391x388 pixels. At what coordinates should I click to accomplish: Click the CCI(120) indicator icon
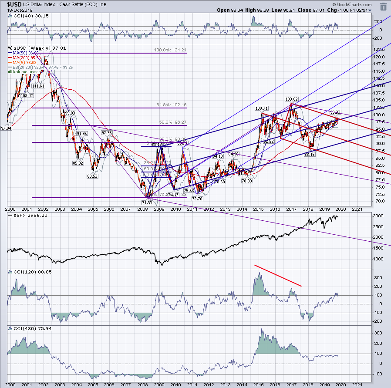10,272
